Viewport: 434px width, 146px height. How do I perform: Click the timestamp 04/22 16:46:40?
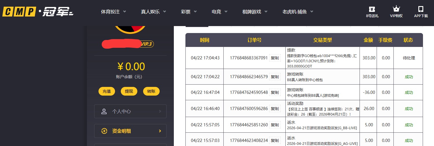pos(205,109)
